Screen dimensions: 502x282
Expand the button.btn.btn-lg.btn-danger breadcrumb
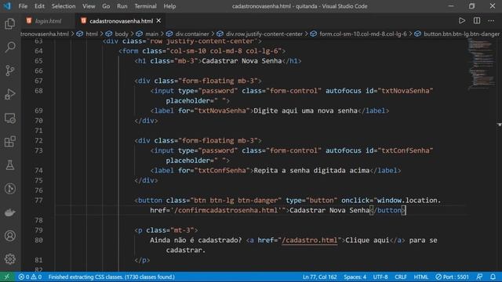(x=461, y=34)
